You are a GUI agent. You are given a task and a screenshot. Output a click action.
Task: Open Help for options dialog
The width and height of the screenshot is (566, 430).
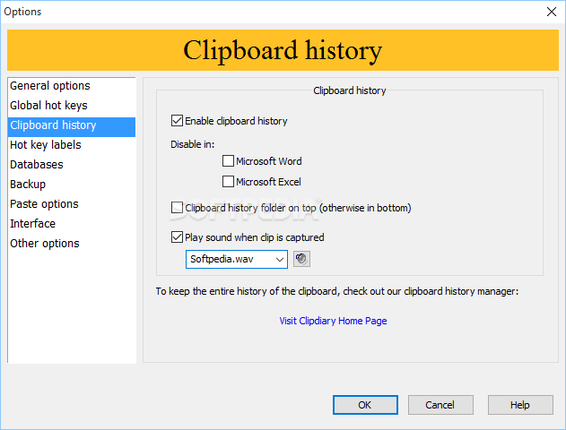(x=520, y=405)
